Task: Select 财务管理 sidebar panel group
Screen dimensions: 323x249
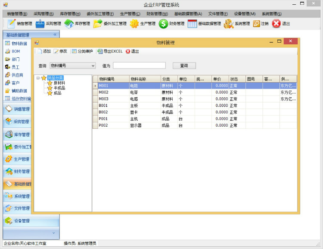Action: click(17, 171)
